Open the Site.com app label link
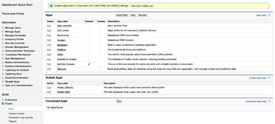 coord(62,69)
